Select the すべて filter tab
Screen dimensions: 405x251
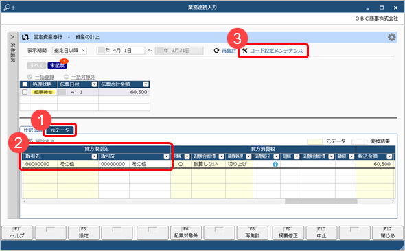pos(36,66)
